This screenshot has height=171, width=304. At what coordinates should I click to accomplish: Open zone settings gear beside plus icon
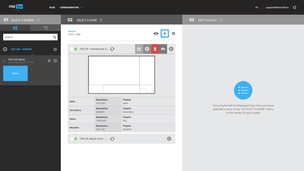pos(174,34)
